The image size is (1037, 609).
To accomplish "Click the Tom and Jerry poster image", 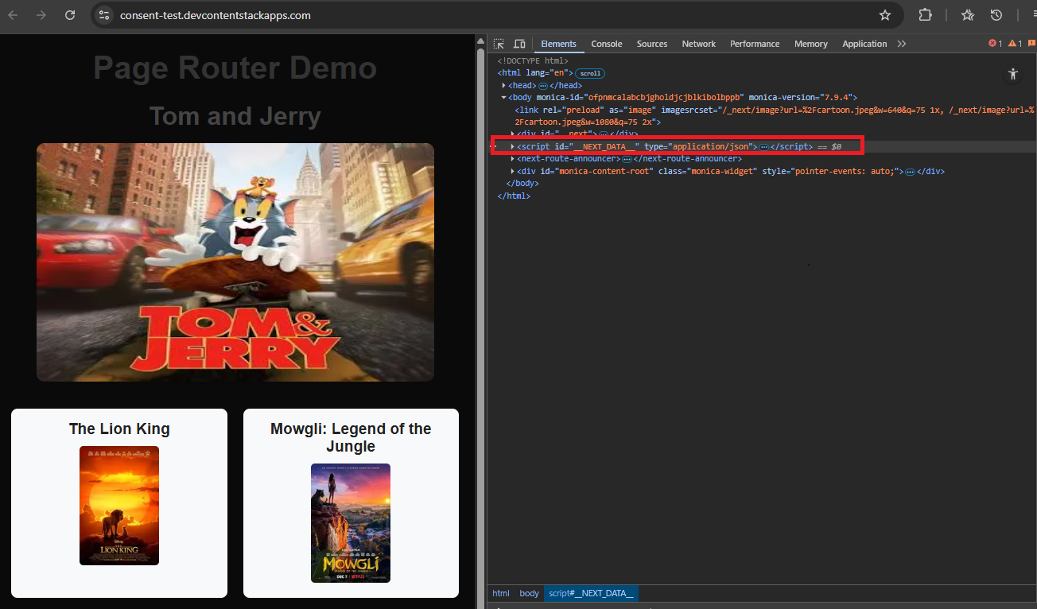I will coord(235,262).
